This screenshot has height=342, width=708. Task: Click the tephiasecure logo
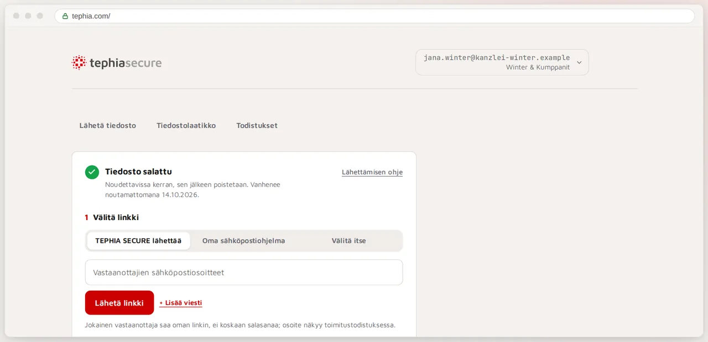click(x=117, y=63)
